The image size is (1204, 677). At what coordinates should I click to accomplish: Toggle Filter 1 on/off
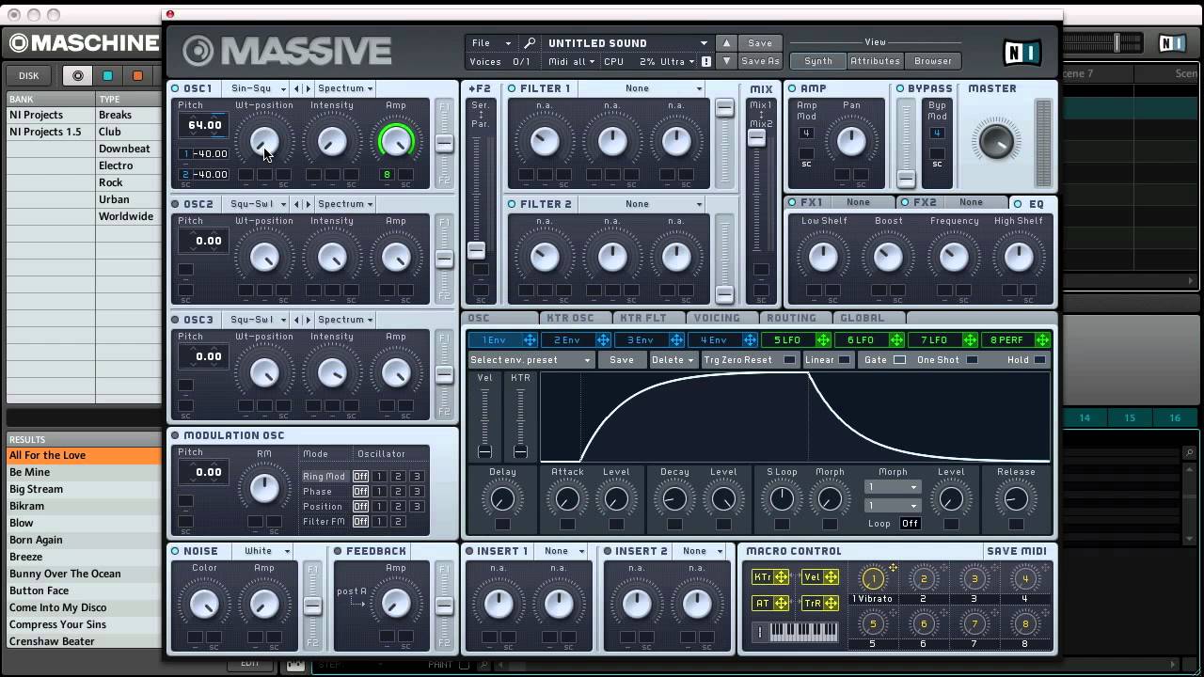tap(512, 88)
